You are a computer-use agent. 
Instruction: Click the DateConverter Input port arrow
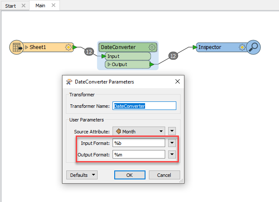tap(104, 56)
